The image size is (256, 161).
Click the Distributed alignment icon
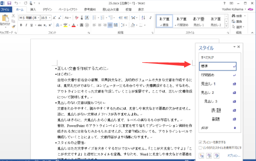116,25
